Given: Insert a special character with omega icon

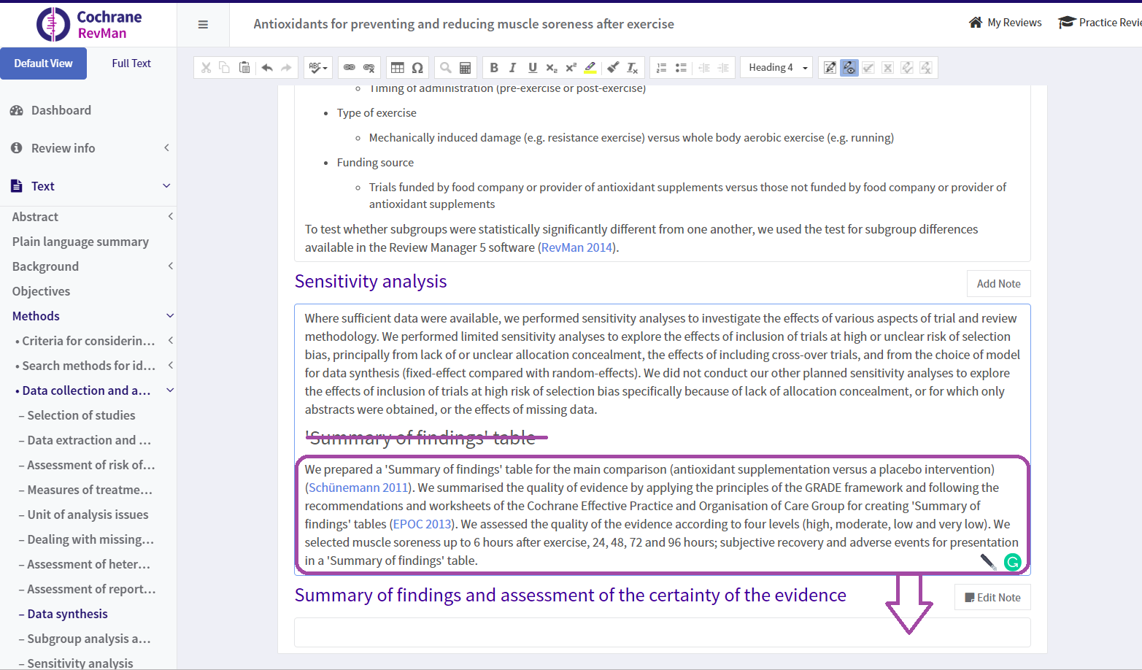Looking at the screenshot, I should (417, 68).
